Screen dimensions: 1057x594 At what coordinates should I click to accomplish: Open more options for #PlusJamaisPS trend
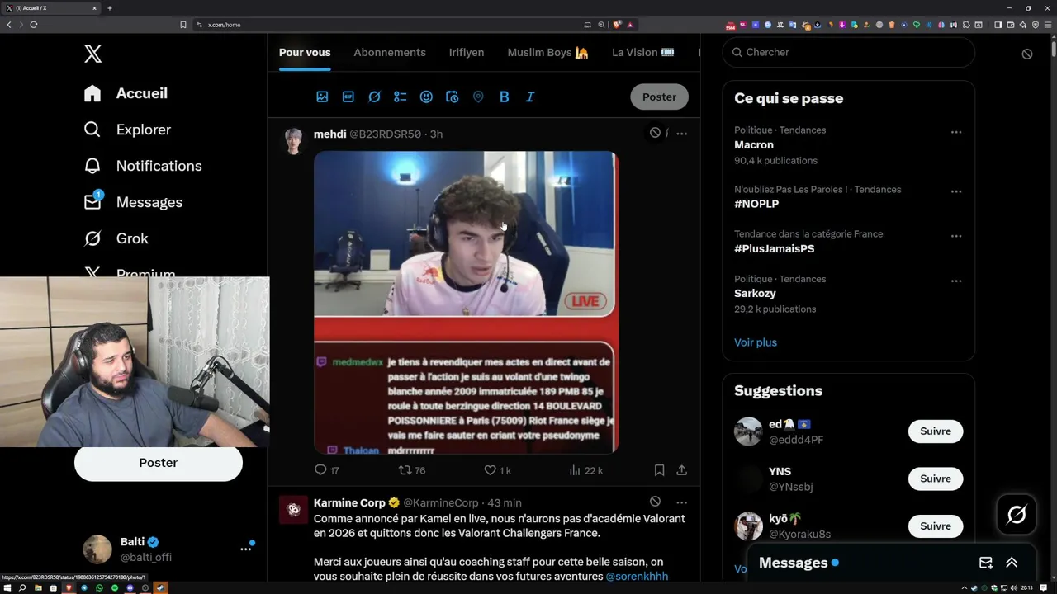pyautogui.click(x=956, y=236)
